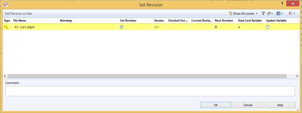The height and width of the screenshot is (113, 302).
Task: Enable Update Variable checkbox for PC-1247.sldprt
Action: coord(268,27)
